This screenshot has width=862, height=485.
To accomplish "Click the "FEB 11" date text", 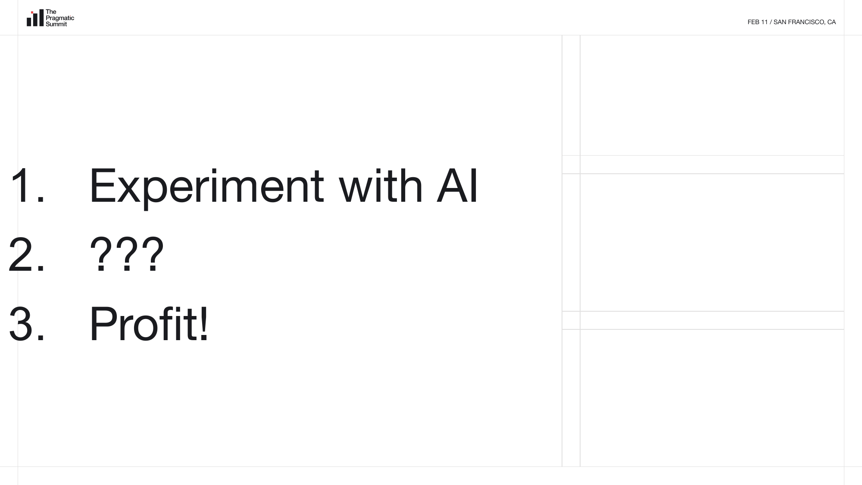I will [x=758, y=22].
